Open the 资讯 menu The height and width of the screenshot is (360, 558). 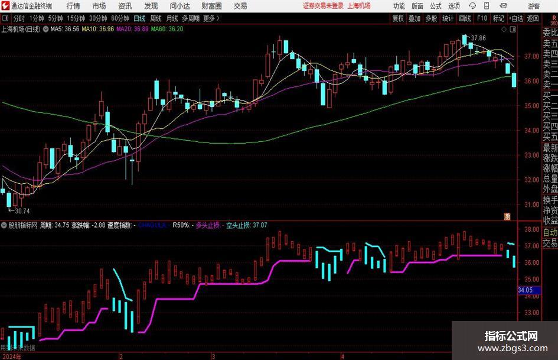(125, 6)
